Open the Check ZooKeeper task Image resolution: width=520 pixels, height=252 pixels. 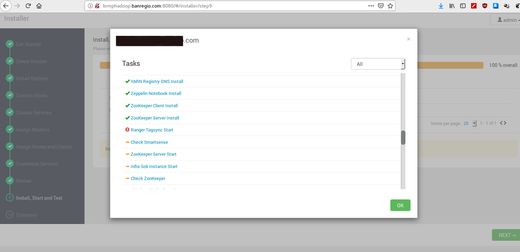click(148, 179)
